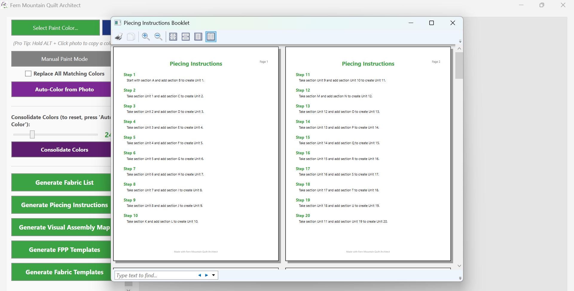
Task: Expand the find bar overflow chevron at bottom right
Action: (460, 278)
